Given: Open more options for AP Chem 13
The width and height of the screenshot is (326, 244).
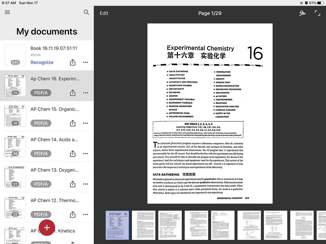Looking at the screenshot, I should click(85, 184).
